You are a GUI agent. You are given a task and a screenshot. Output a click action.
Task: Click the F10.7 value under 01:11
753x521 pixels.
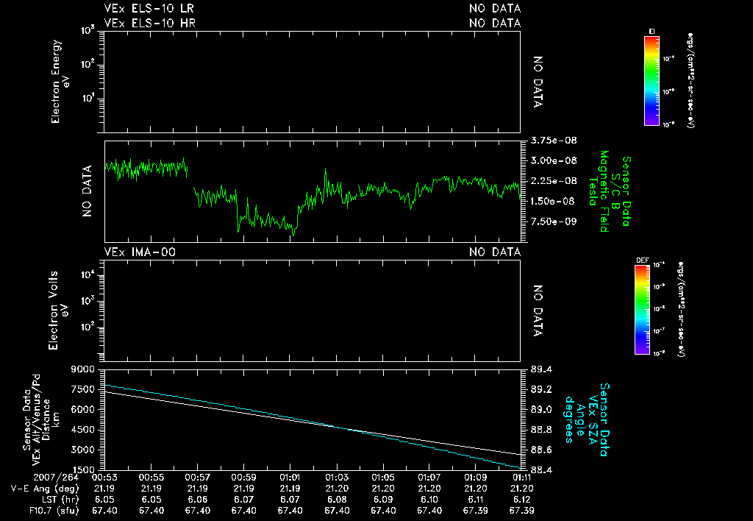point(521,511)
